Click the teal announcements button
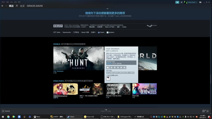This screenshot has width=212, height=119. click(x=177, y=2)
